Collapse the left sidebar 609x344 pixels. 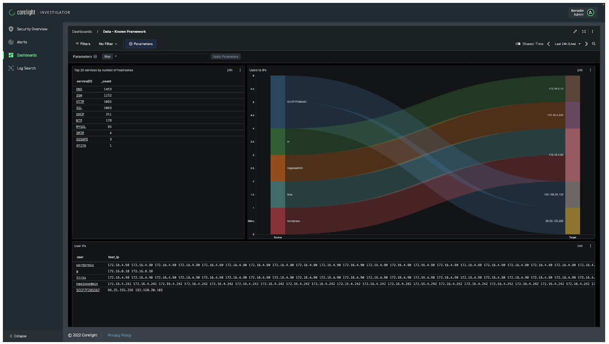[x=18, y=336]
